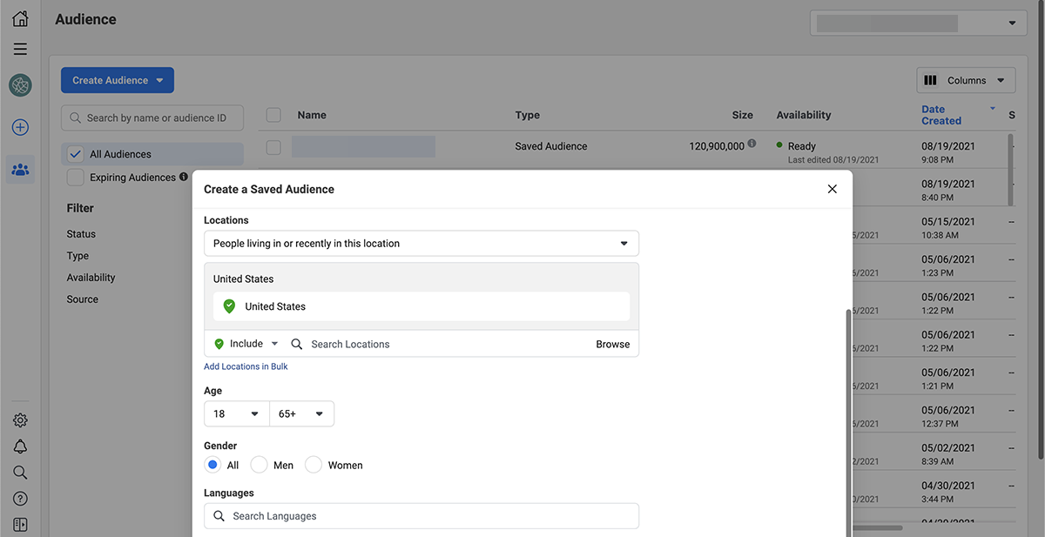Click the Search Languages input field
Viewport: 1045px width, 537px height.
click(421, 516)
